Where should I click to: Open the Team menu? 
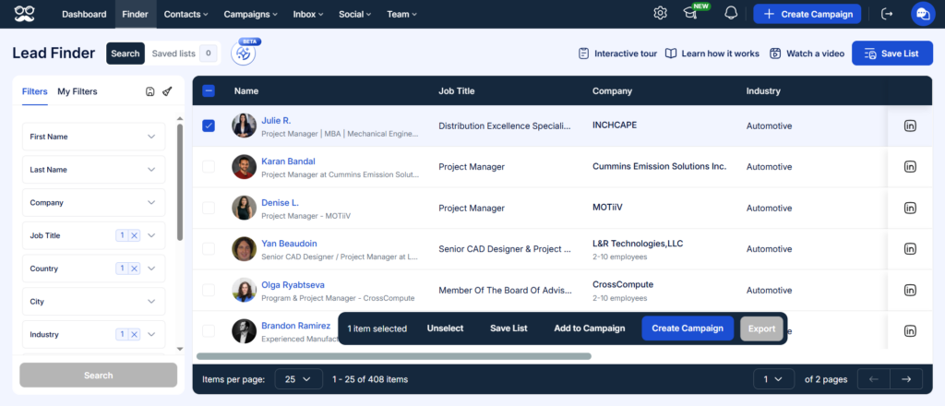click(401, 14)
